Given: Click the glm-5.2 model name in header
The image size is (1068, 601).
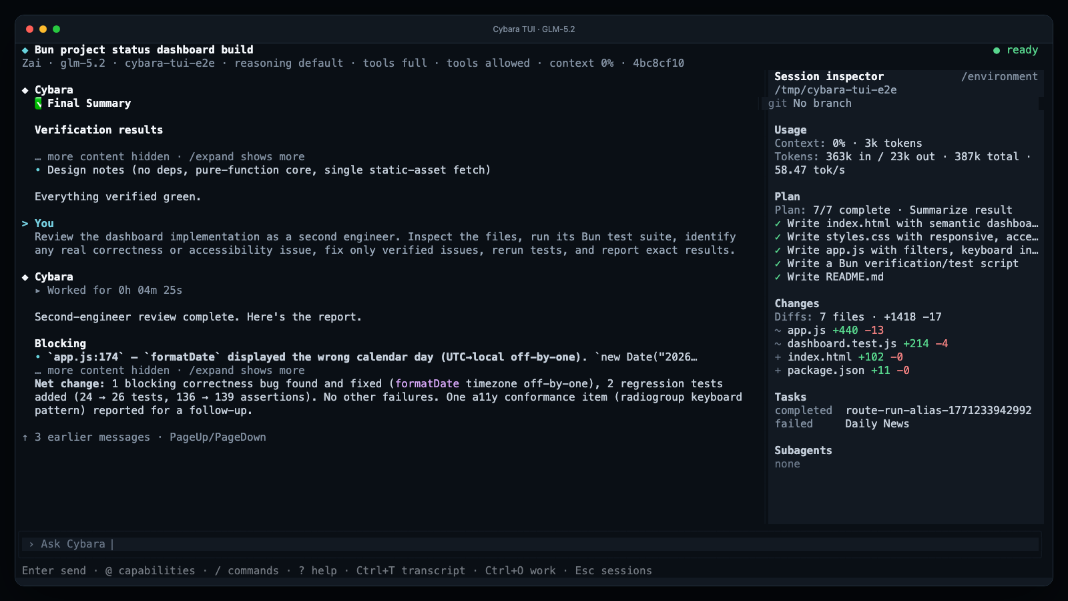Looking at the screenshot, I should point(83,63).
